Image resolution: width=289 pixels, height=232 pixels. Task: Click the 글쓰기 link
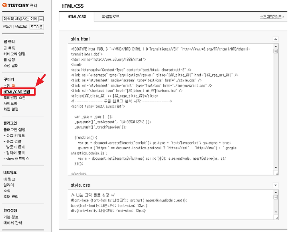(7, 26)
